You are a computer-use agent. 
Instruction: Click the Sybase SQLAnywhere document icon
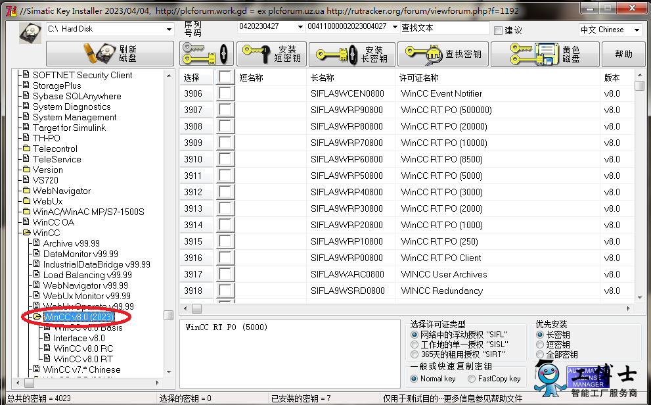pyautogui.click(x=26, y=96)
